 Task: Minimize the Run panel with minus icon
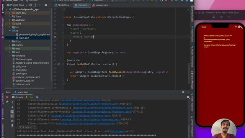(x=188, y=92)
